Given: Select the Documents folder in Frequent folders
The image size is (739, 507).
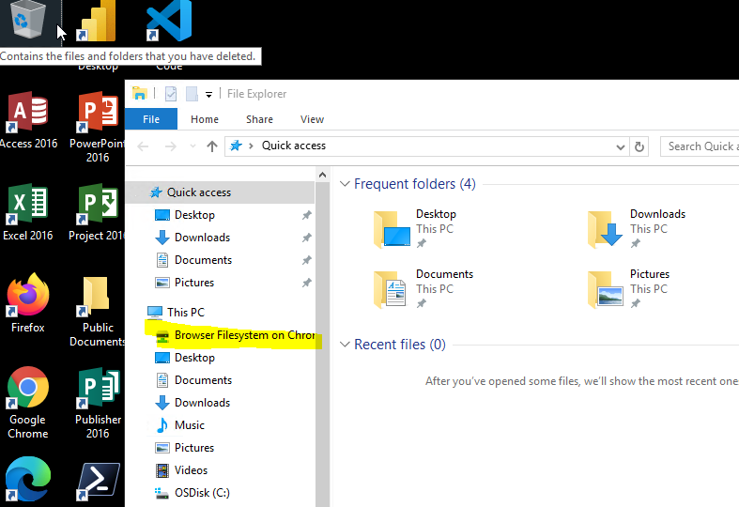Looking at the screenshot, I should [x=423, y=289].
